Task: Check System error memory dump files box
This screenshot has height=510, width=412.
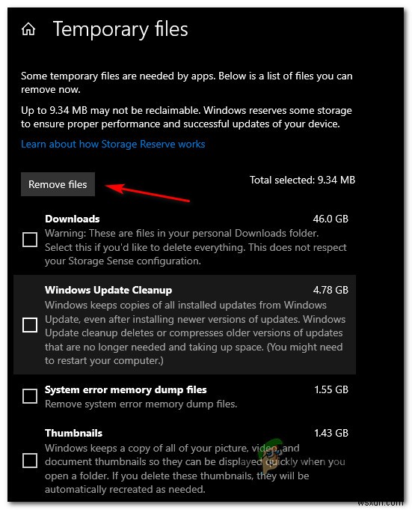Action: pos(30,396)
